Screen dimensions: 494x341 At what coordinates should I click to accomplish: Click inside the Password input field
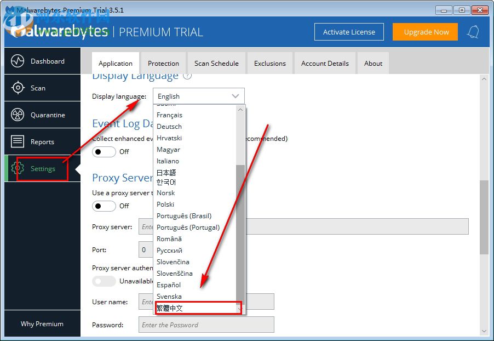(206, 325)
